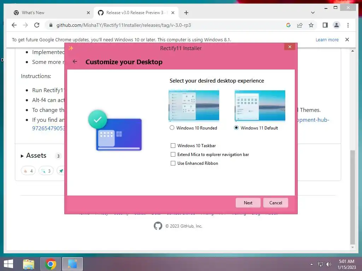Switch to Chrome in the taskbar
This screenshot has width=362, height=271.
pyautogui.click(x=51, y=264)
